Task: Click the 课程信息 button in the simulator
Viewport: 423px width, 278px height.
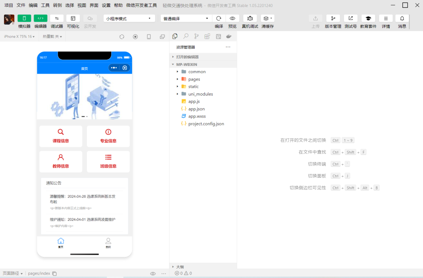Action: (61, 136)
